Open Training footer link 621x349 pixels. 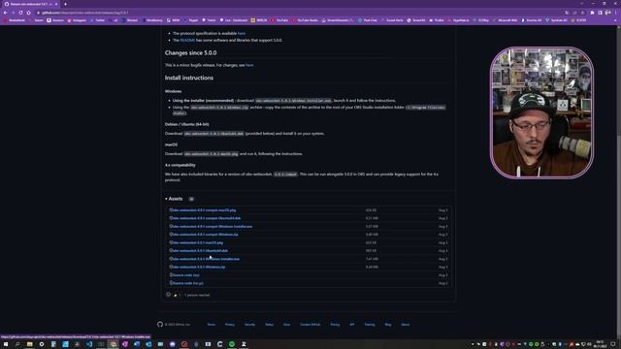tap(370, 325)
